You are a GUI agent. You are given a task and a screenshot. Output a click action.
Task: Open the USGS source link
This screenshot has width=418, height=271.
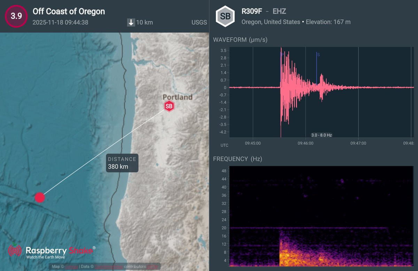(x=199, y=22)
